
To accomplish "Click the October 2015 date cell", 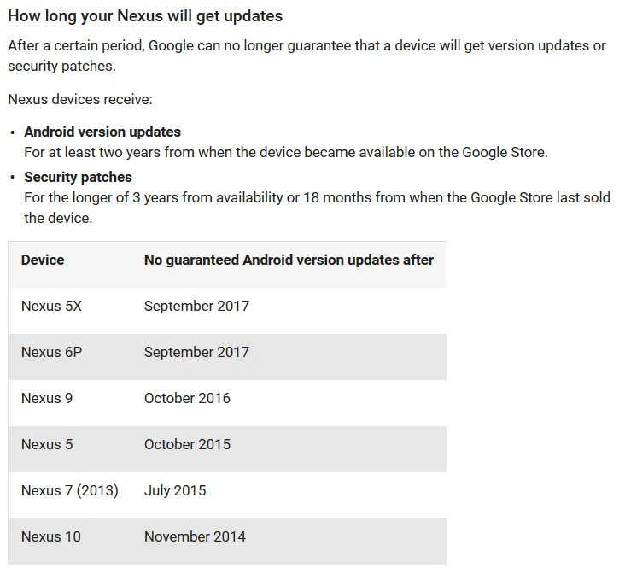I will [187, 444].
